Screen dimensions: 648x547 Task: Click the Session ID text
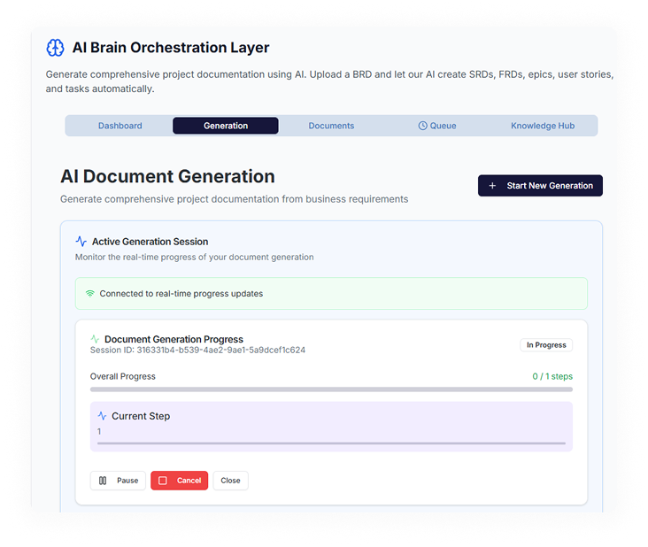pyautogui.click(x=197, y=350)
